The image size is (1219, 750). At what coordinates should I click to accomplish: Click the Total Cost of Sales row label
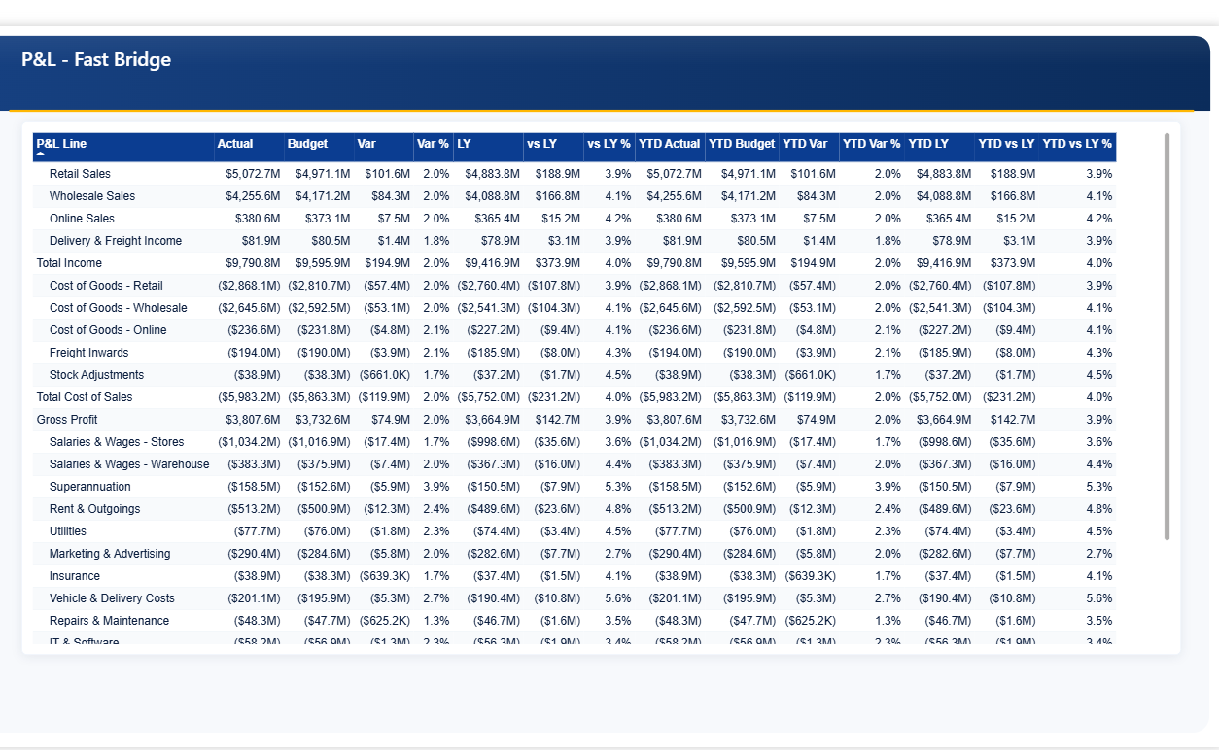click(85, 397)
